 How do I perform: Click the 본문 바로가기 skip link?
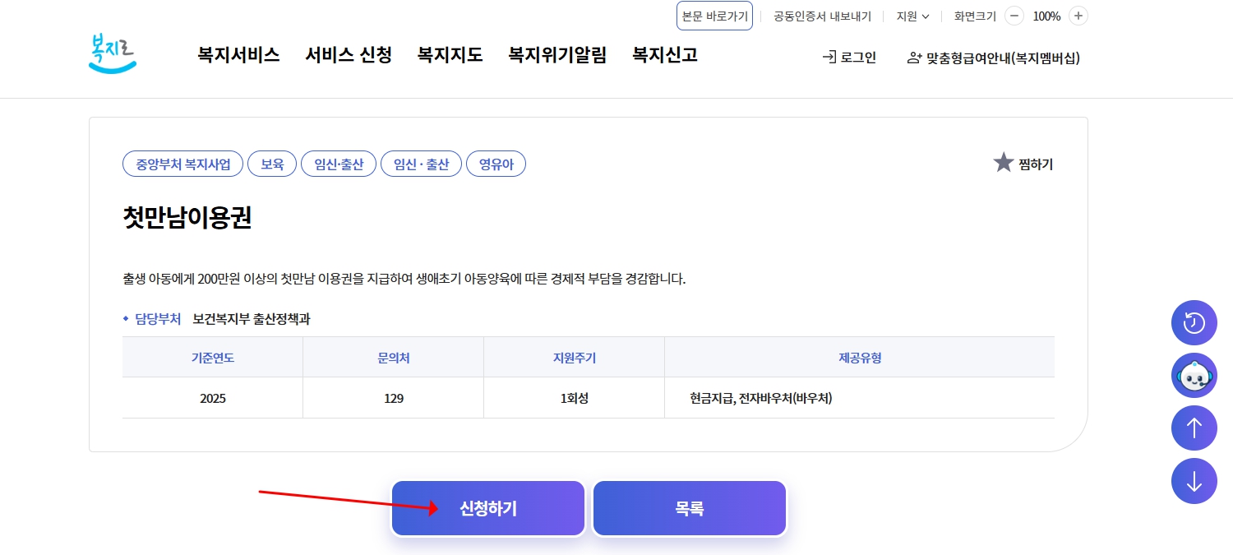[714, 16]
